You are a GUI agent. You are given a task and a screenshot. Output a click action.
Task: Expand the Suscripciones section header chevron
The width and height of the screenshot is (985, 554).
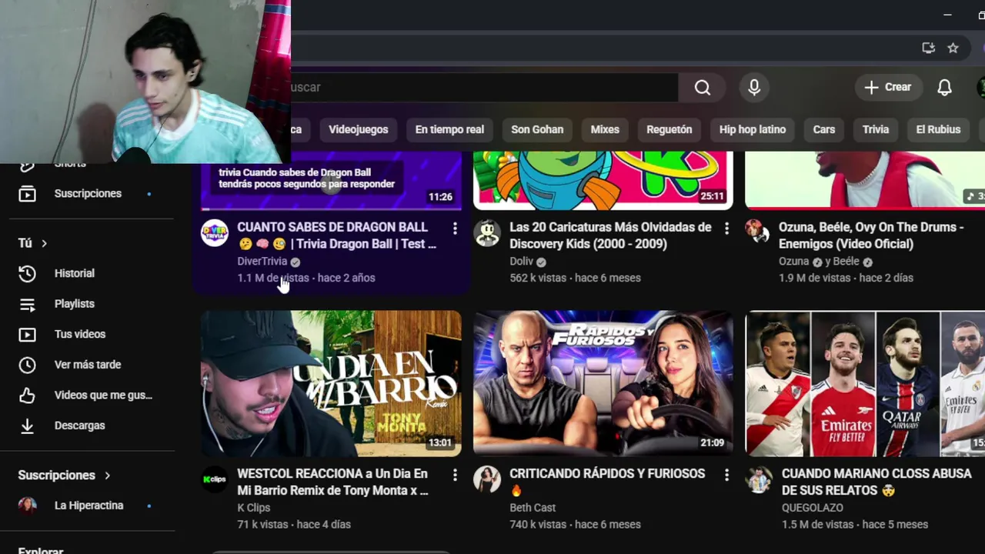coord(107,476)
